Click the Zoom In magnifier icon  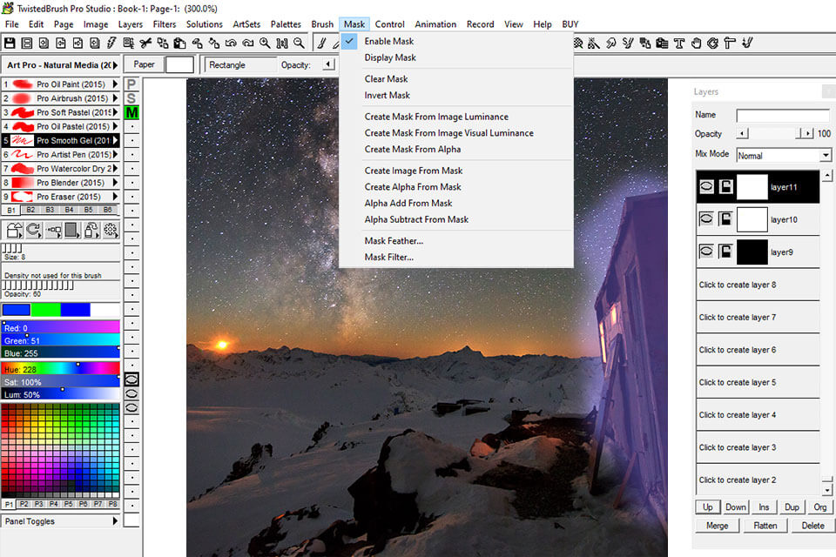tap(265, 44)
